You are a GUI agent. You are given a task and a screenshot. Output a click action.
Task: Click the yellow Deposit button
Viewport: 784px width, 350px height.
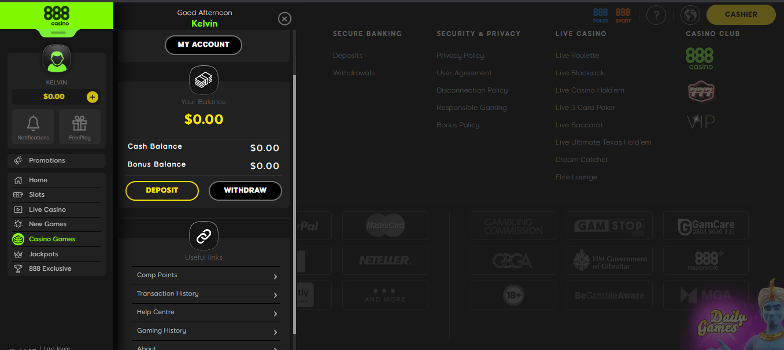162,190
